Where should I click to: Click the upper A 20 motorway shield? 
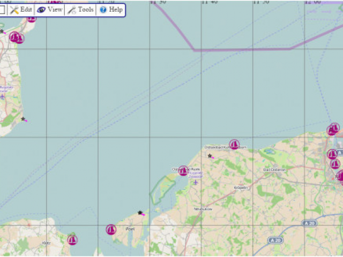(x=310, y=223)
